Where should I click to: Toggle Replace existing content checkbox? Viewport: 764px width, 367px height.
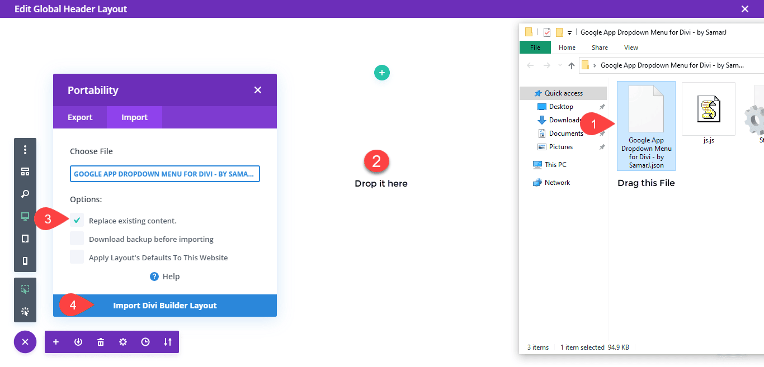pos(77,220)
